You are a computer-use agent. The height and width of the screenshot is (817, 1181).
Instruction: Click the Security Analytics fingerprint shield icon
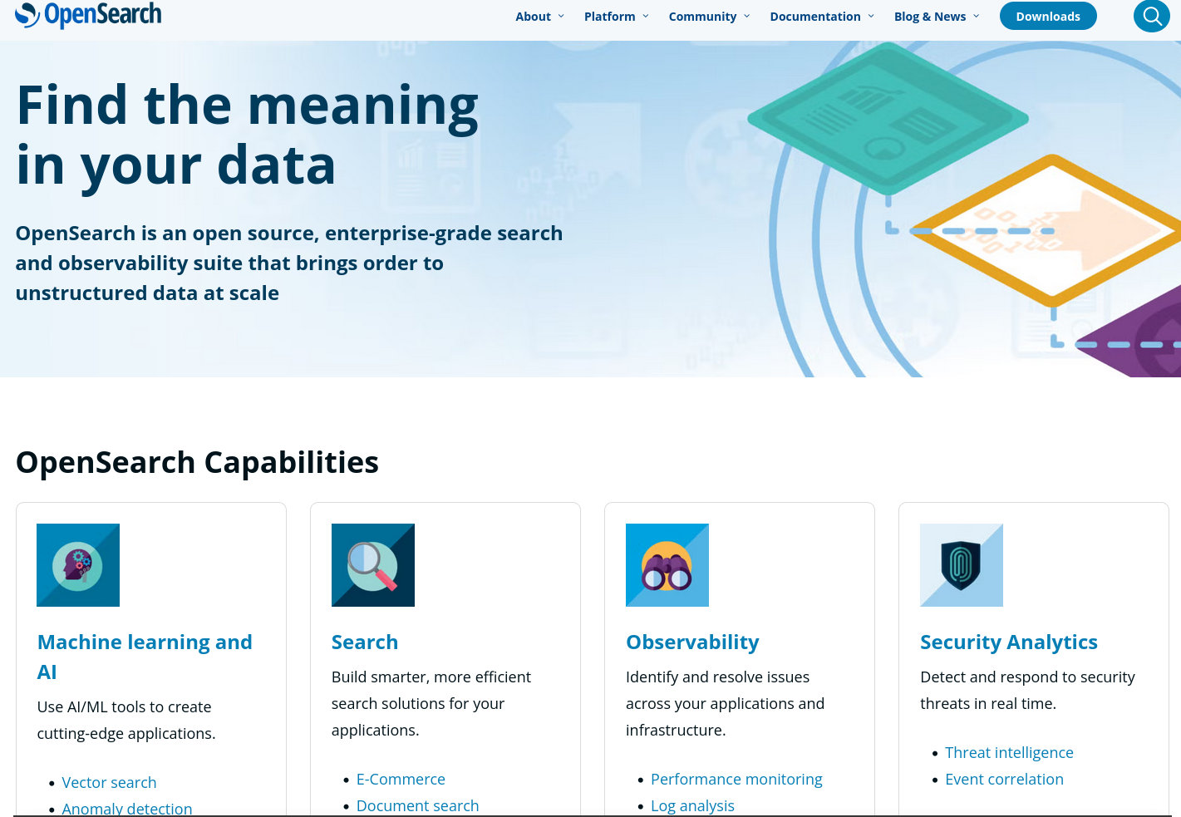point(961,565)
